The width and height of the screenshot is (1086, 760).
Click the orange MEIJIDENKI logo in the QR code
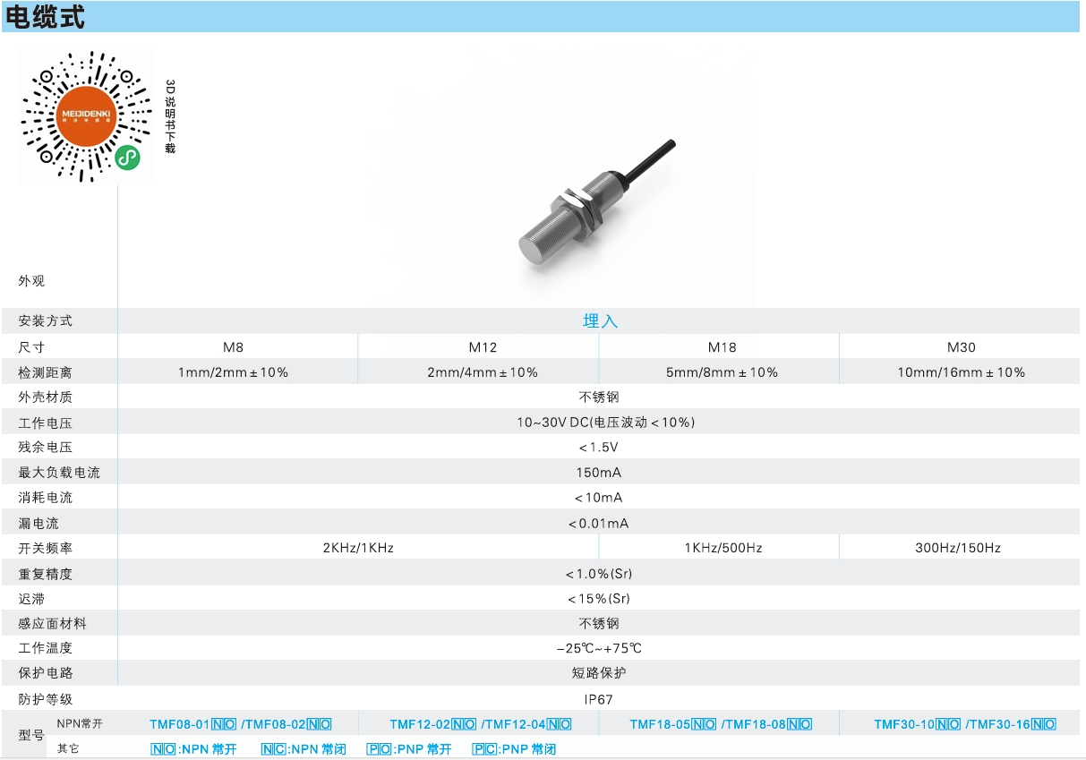pyautogui.click(x=87, y=116)
